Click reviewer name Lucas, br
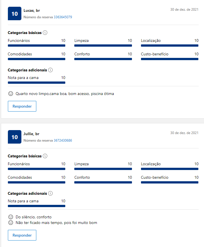The width and height of the screenshot is (204, 247). (32, 11)
